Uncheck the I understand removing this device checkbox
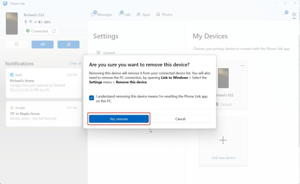The height and width of the screenshot is (184, 300). tap(91, 98)
